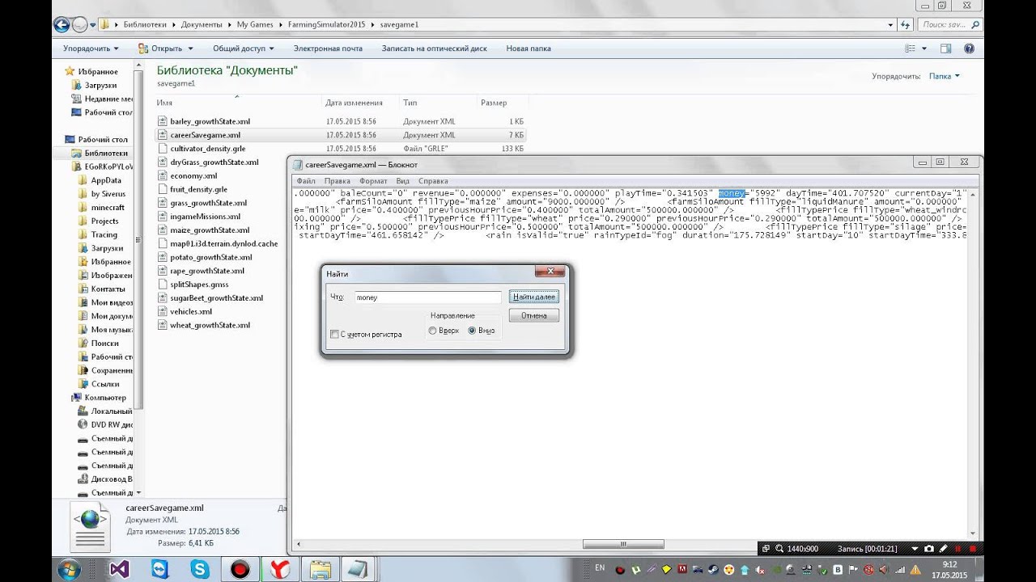
Task: Switch to the Explorer folder taskbar icon
Action: click(x=320, y=569)
